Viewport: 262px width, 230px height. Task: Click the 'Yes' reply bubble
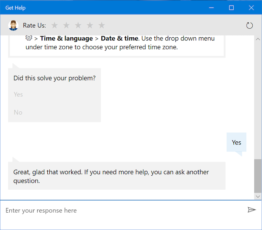[x=236, y=143]
